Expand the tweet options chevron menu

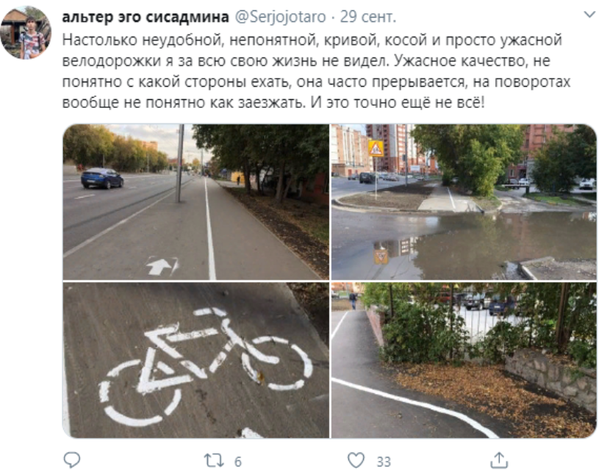pyautogui.click(x=589, y=15)
